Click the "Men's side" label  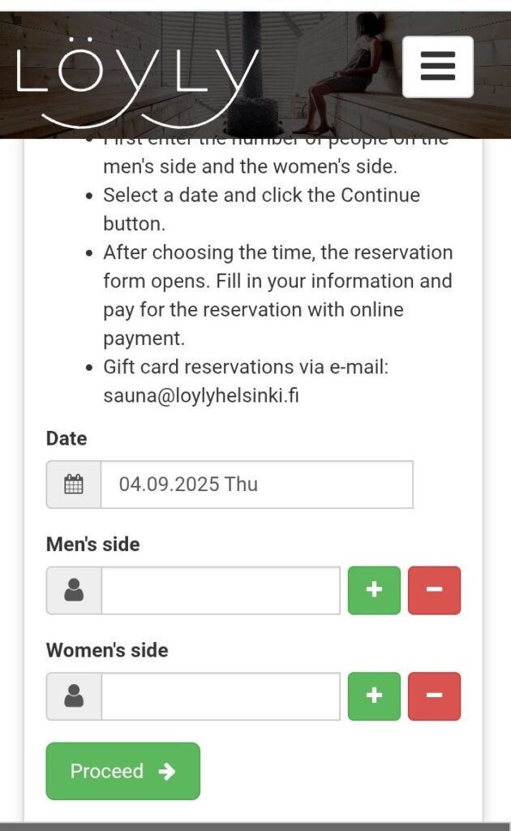tap(92, 544)
